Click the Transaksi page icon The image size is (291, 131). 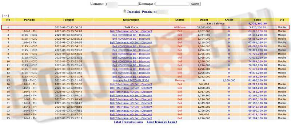point(125,11)
